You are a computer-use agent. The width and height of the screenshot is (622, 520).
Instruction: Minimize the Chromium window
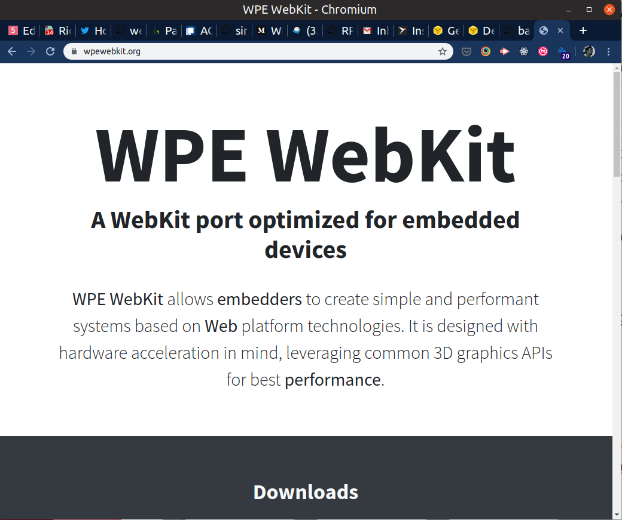[569, 10]
